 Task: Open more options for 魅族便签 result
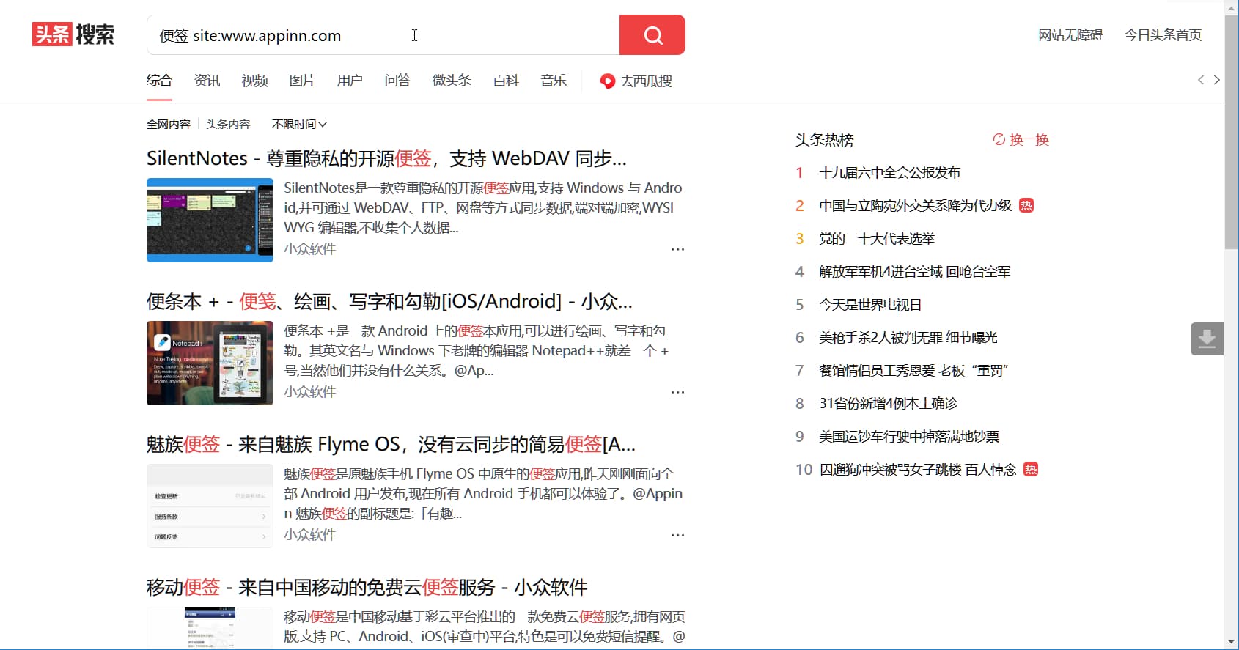point(677,535)
